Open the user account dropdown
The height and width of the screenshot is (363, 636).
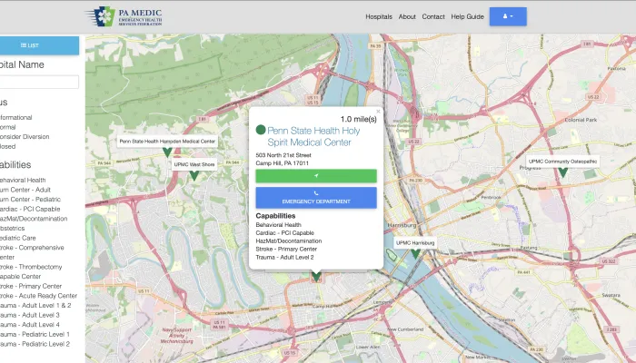[x=507, y=16]
